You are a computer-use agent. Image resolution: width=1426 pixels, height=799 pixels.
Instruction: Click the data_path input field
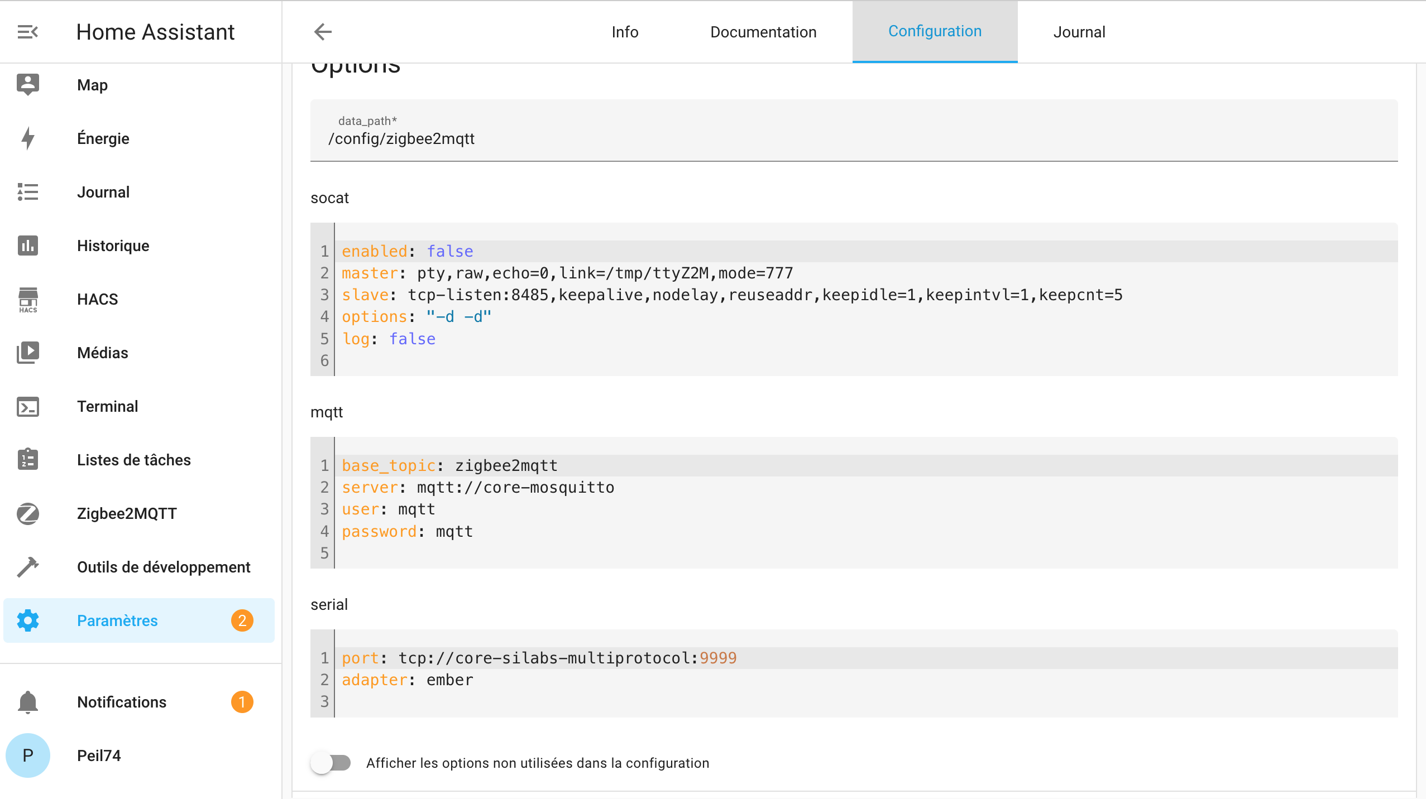click(x=853, y=138)
